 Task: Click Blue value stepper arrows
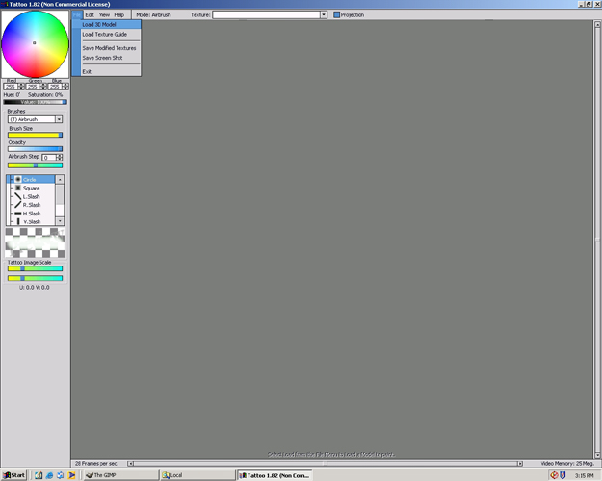[x=65, y=87]
